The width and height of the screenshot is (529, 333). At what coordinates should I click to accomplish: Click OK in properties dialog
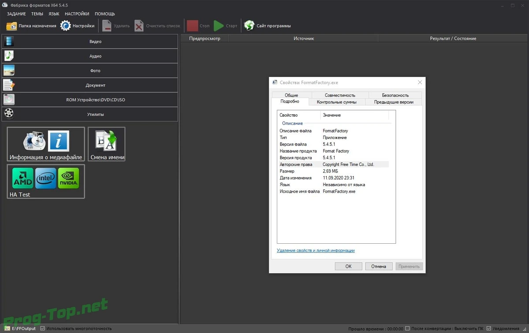(x=348, y=266)
